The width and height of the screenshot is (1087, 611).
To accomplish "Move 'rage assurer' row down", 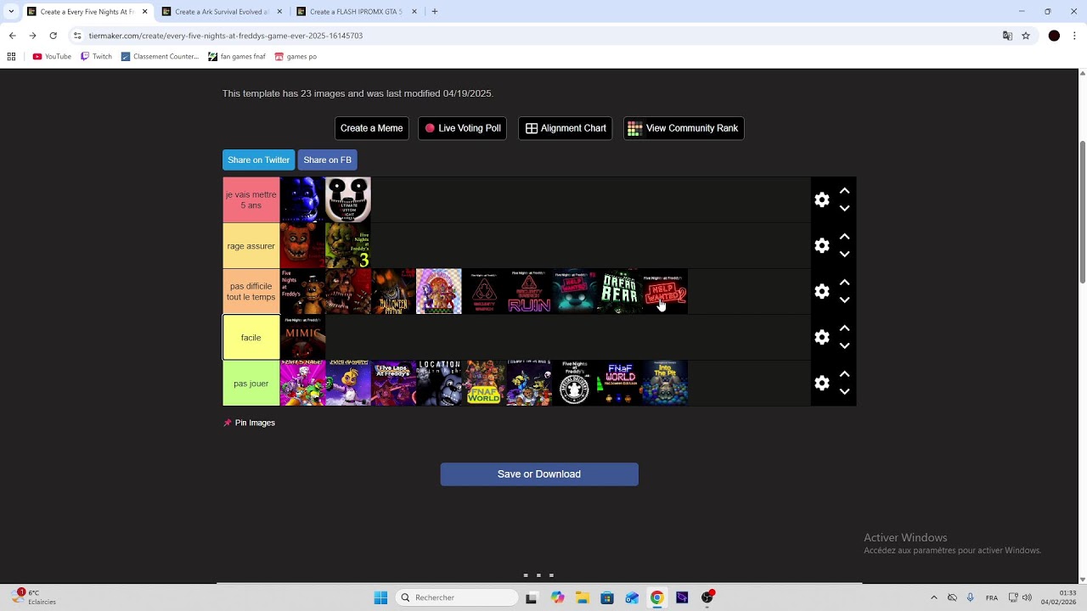I will (x=844, y=255).
